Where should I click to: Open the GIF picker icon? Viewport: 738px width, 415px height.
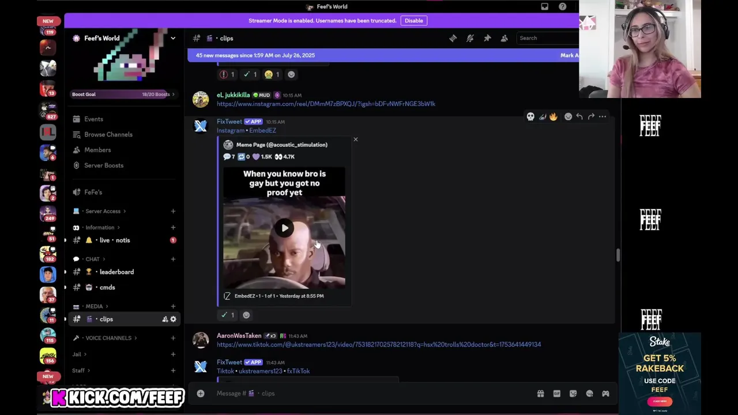[556, 394]
